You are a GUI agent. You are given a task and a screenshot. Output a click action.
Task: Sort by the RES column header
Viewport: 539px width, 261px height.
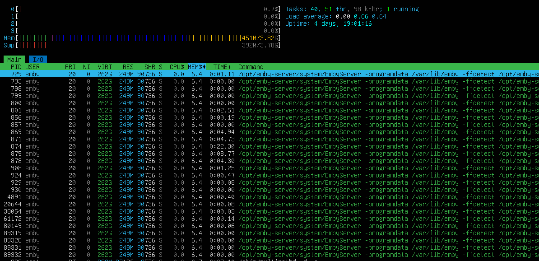click(128, 67)
